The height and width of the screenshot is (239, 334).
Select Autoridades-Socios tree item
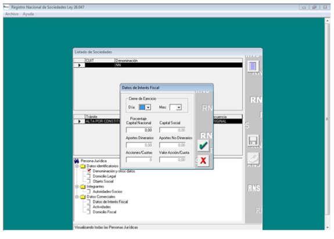point(107,191)
